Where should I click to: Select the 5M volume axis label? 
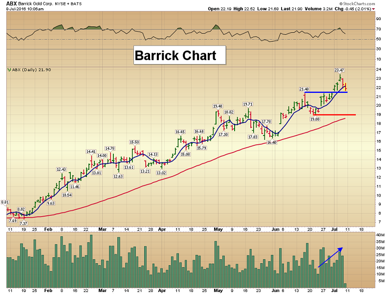(x=381, y=281)
